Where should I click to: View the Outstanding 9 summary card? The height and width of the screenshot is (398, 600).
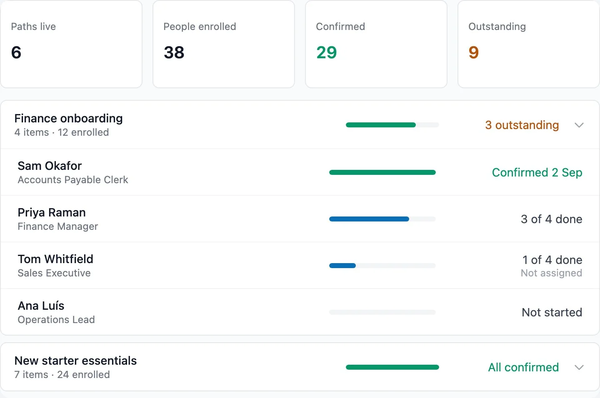coord(529,44)
